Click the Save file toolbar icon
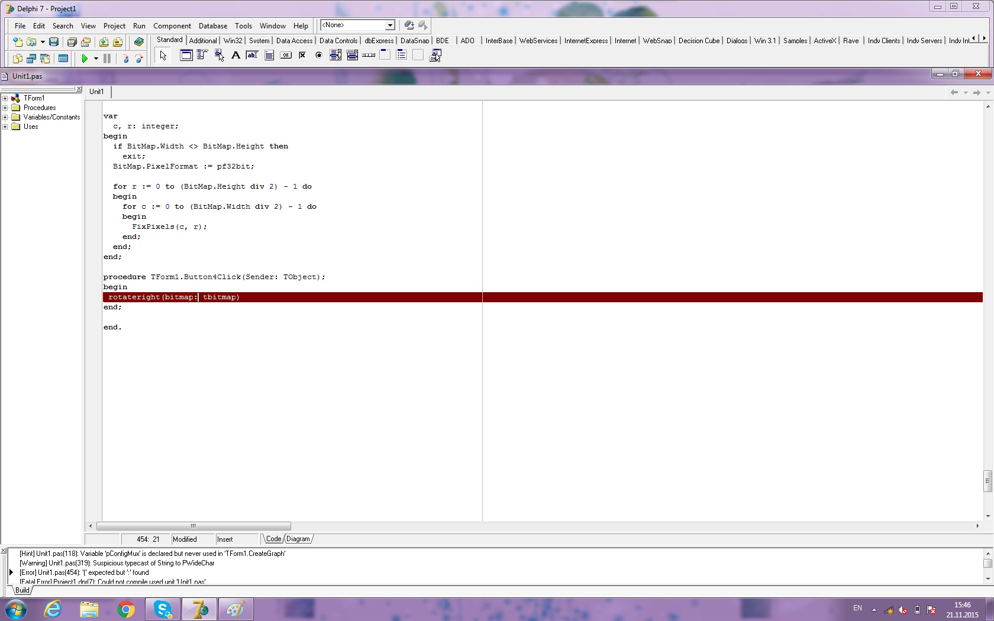 (54, 42)
